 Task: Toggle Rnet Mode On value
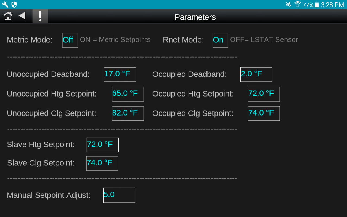point(220,40)
